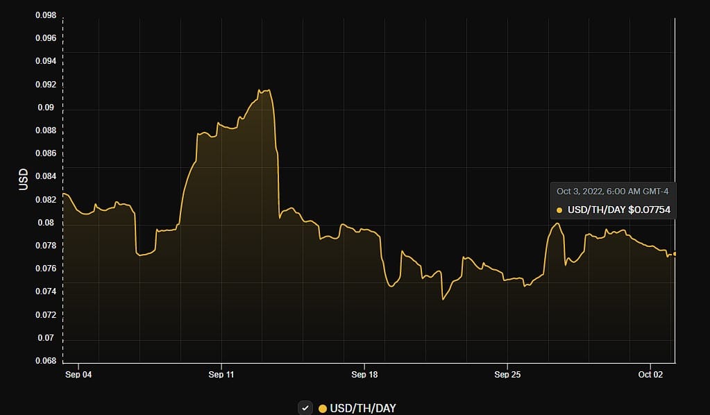
Task: Click the USD/TH/DAY legend label
Action: coord(363,408)
